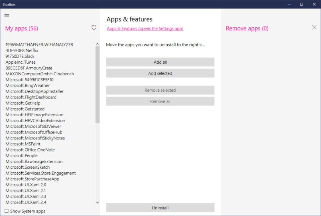The image size is (321, 216).
Task: Click the Remove selected button
Action: click(160, 90)
